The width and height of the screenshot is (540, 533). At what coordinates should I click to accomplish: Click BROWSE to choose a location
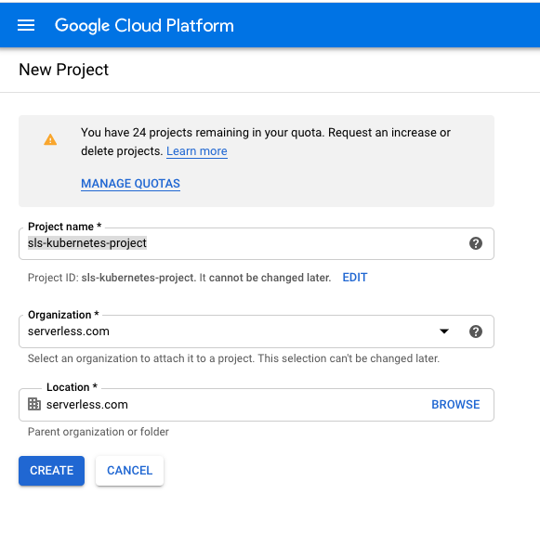[455, 404]
